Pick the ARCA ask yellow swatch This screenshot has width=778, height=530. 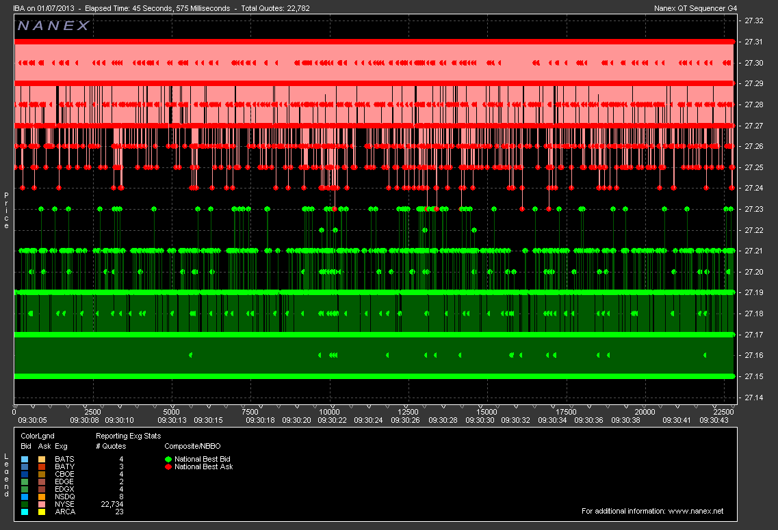tap(42, 512)
